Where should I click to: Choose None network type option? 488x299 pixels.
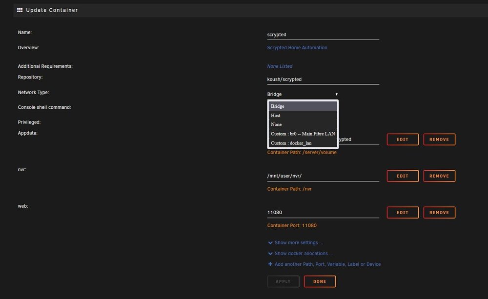click(303, 124)
